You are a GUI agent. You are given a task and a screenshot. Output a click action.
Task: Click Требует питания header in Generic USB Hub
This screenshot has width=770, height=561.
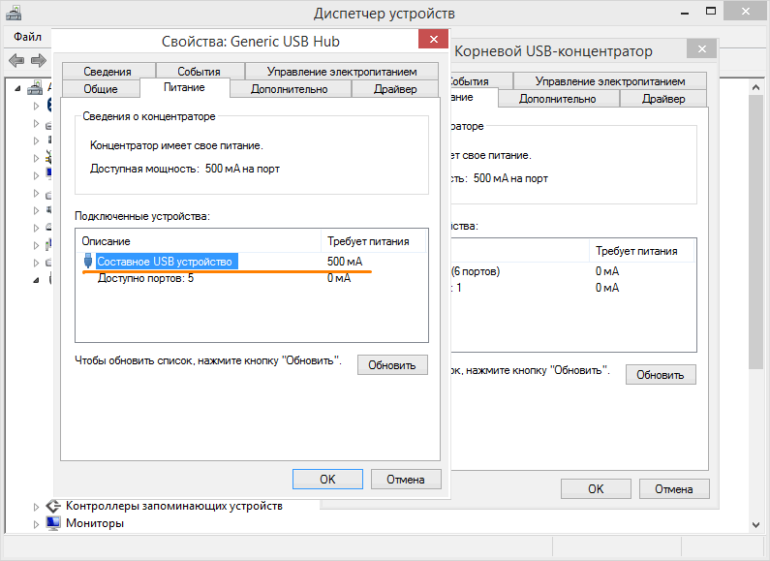(373, 241)
